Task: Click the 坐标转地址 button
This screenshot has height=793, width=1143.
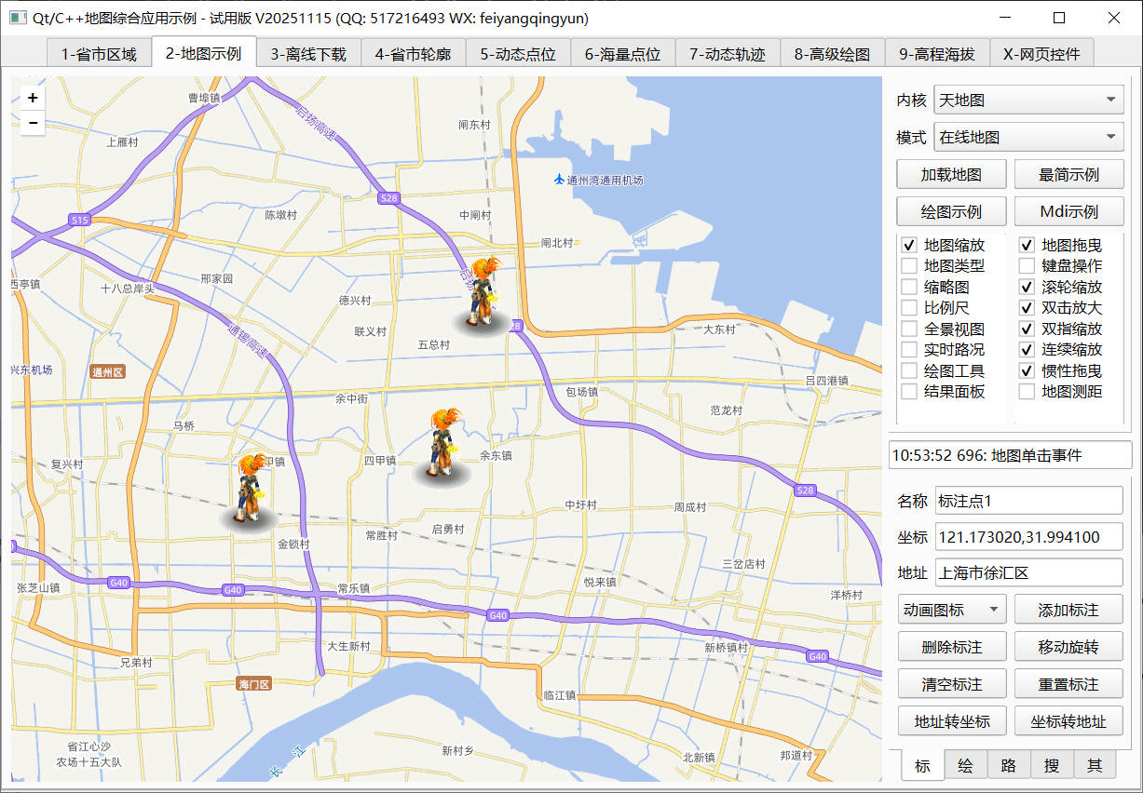Action: 1068,720
